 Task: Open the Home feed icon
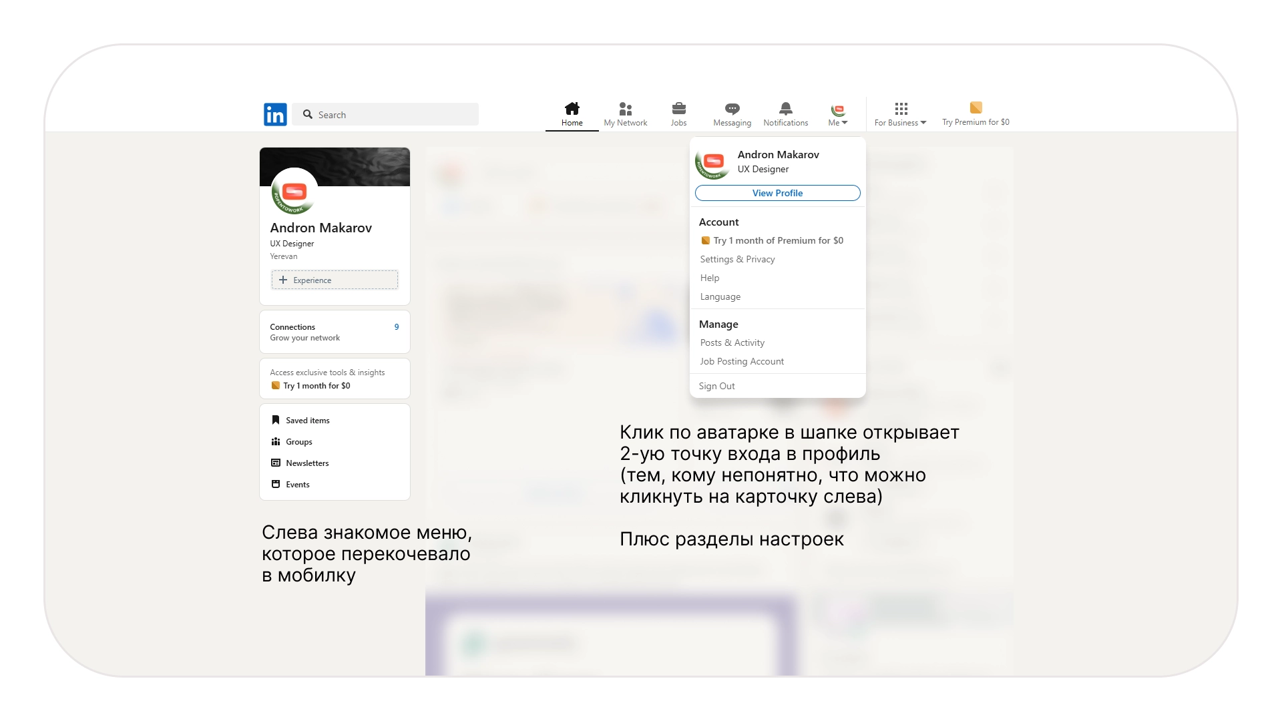tap(572, 109)
